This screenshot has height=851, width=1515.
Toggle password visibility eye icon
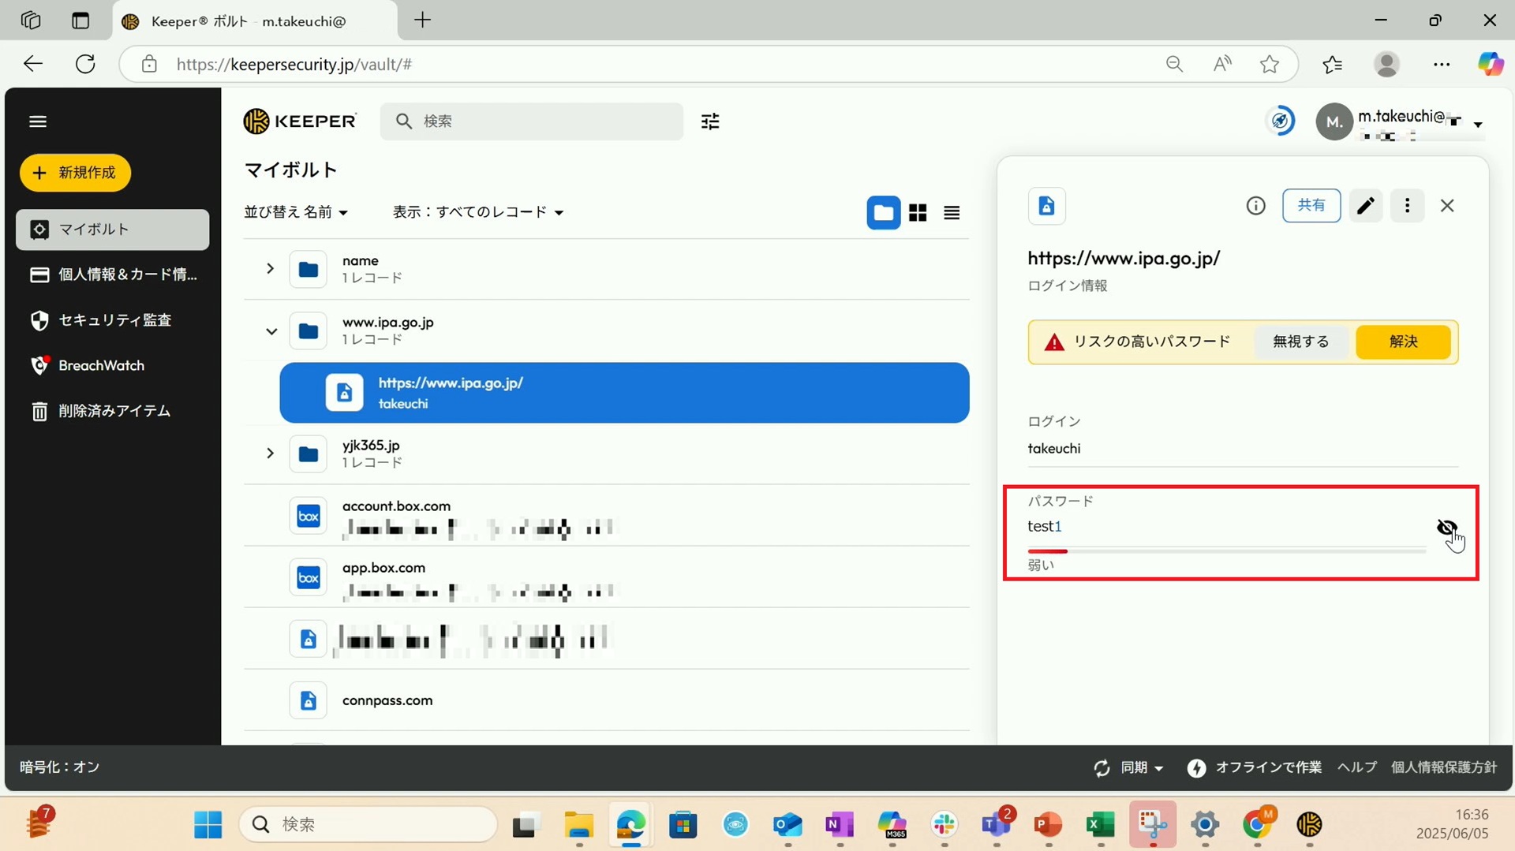tap(1446, 528)
